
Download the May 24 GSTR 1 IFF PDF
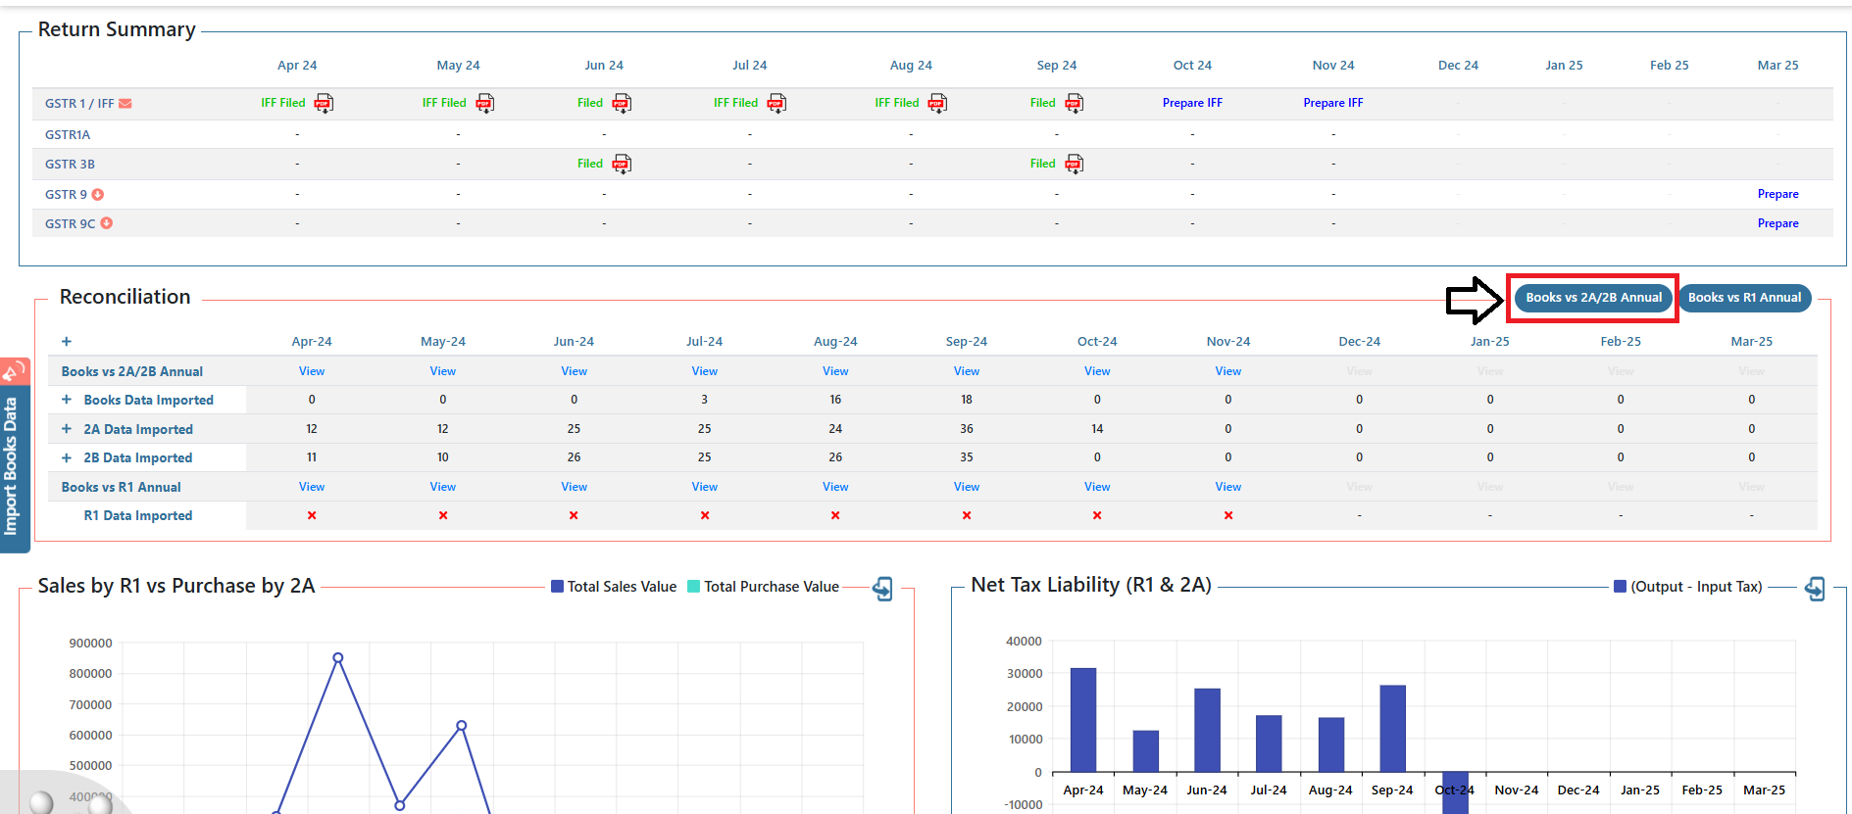coord(485,103)
